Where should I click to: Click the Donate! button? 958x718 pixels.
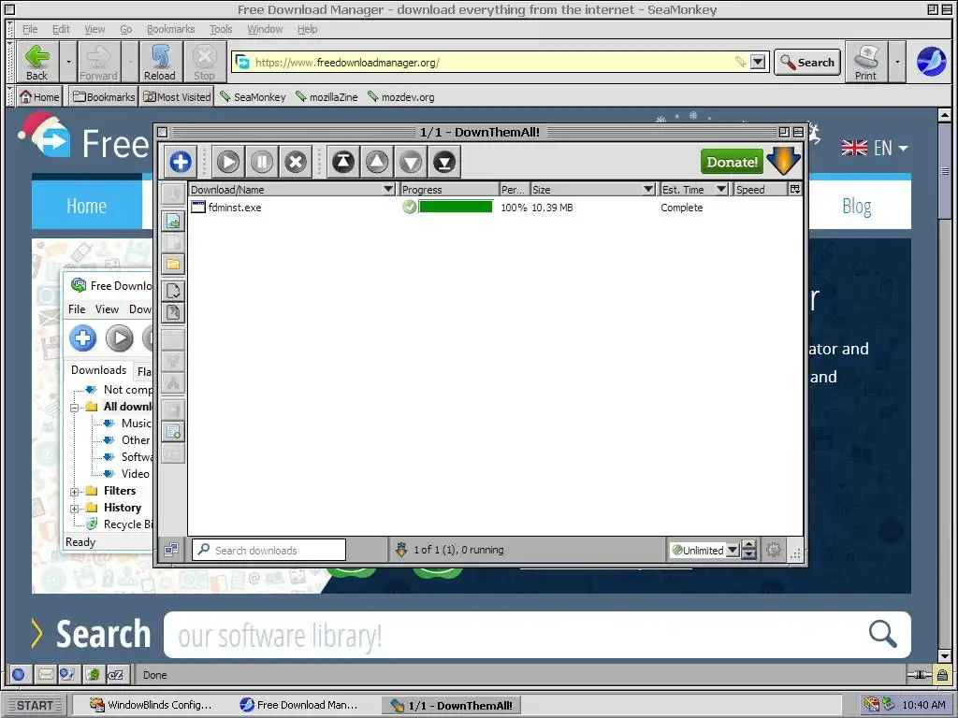click(732, 162)
